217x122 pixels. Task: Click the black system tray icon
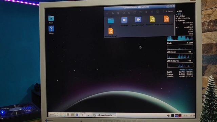click(x=173, y=116)
